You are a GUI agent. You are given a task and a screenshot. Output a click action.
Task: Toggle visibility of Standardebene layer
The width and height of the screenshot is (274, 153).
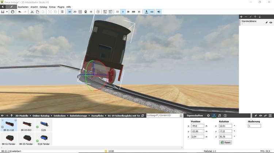point(271,23)
